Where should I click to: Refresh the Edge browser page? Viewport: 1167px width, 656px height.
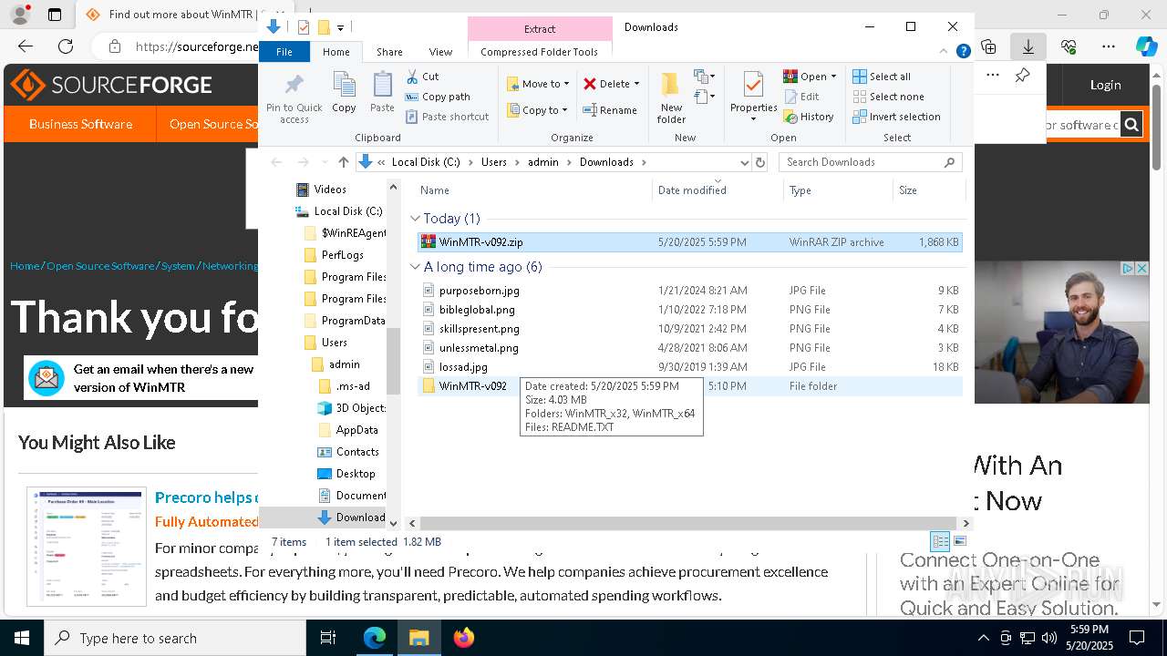[66, 46]
